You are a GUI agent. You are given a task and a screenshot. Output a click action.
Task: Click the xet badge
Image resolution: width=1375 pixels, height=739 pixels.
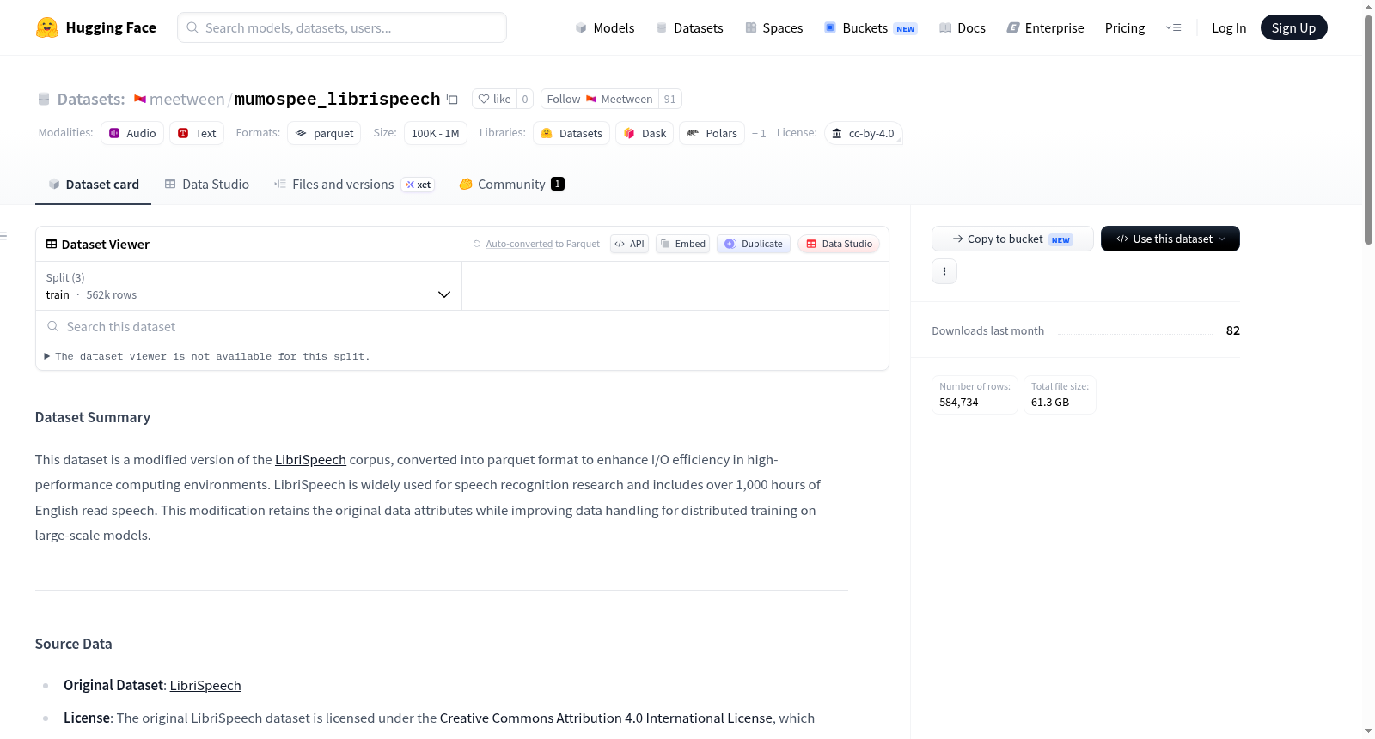point(418,185)
